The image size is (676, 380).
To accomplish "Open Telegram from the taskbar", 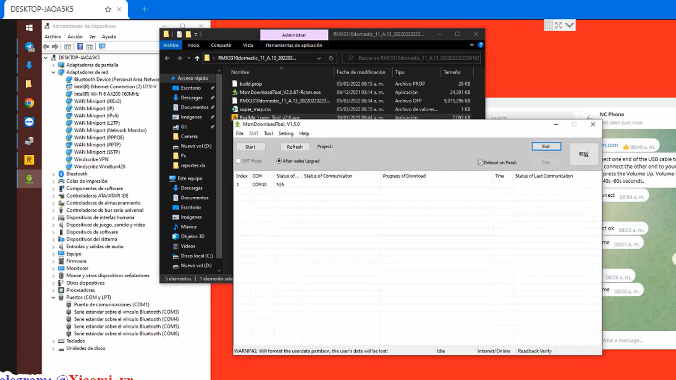I will point(29,47).
